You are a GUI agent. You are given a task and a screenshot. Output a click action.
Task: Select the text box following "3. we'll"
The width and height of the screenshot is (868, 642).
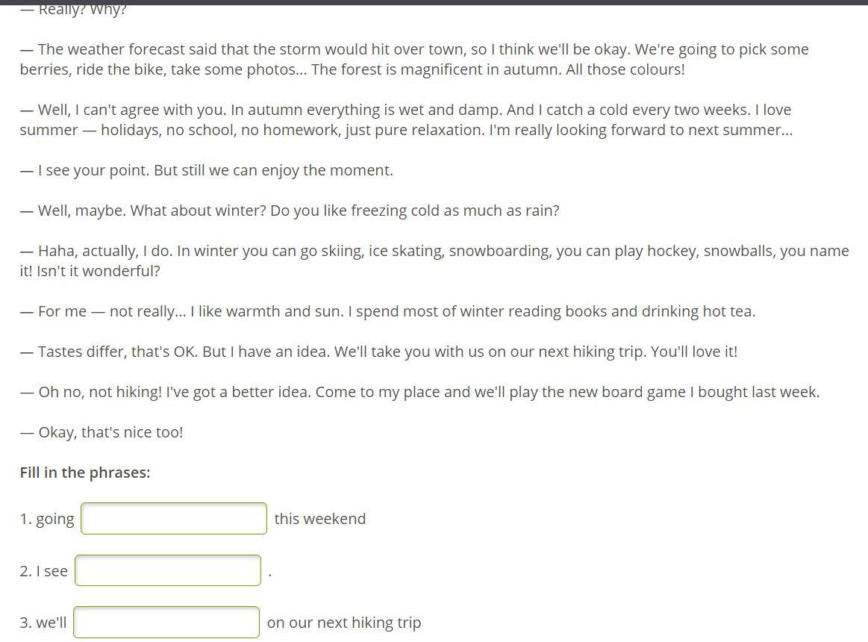point(166,623)
